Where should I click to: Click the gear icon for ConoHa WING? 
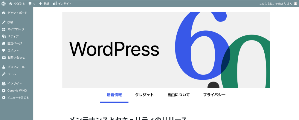click(x=4, y=91)
